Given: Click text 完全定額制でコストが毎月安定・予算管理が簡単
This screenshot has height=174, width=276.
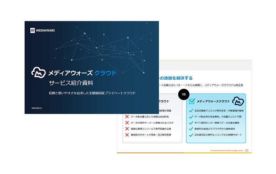Looking at the screenshot, I should point(219,111).
